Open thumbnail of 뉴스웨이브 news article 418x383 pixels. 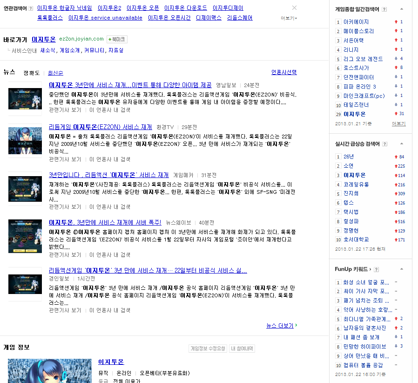click(25, 236)
